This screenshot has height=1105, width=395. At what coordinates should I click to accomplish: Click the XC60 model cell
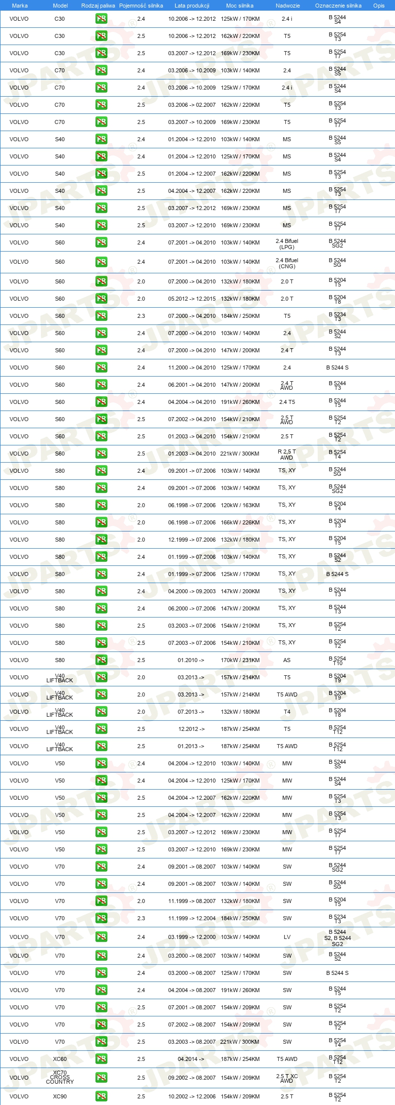coord(60,1059)
